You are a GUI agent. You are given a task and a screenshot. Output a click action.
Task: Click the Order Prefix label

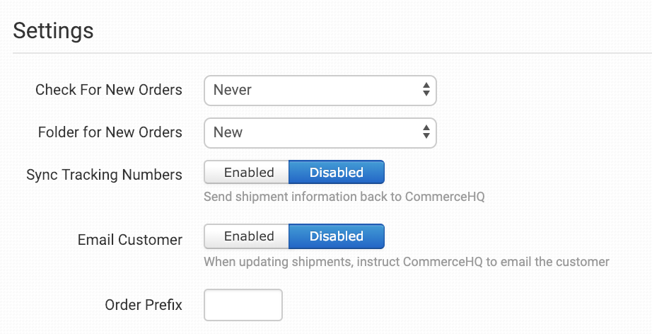coord(144,305)
